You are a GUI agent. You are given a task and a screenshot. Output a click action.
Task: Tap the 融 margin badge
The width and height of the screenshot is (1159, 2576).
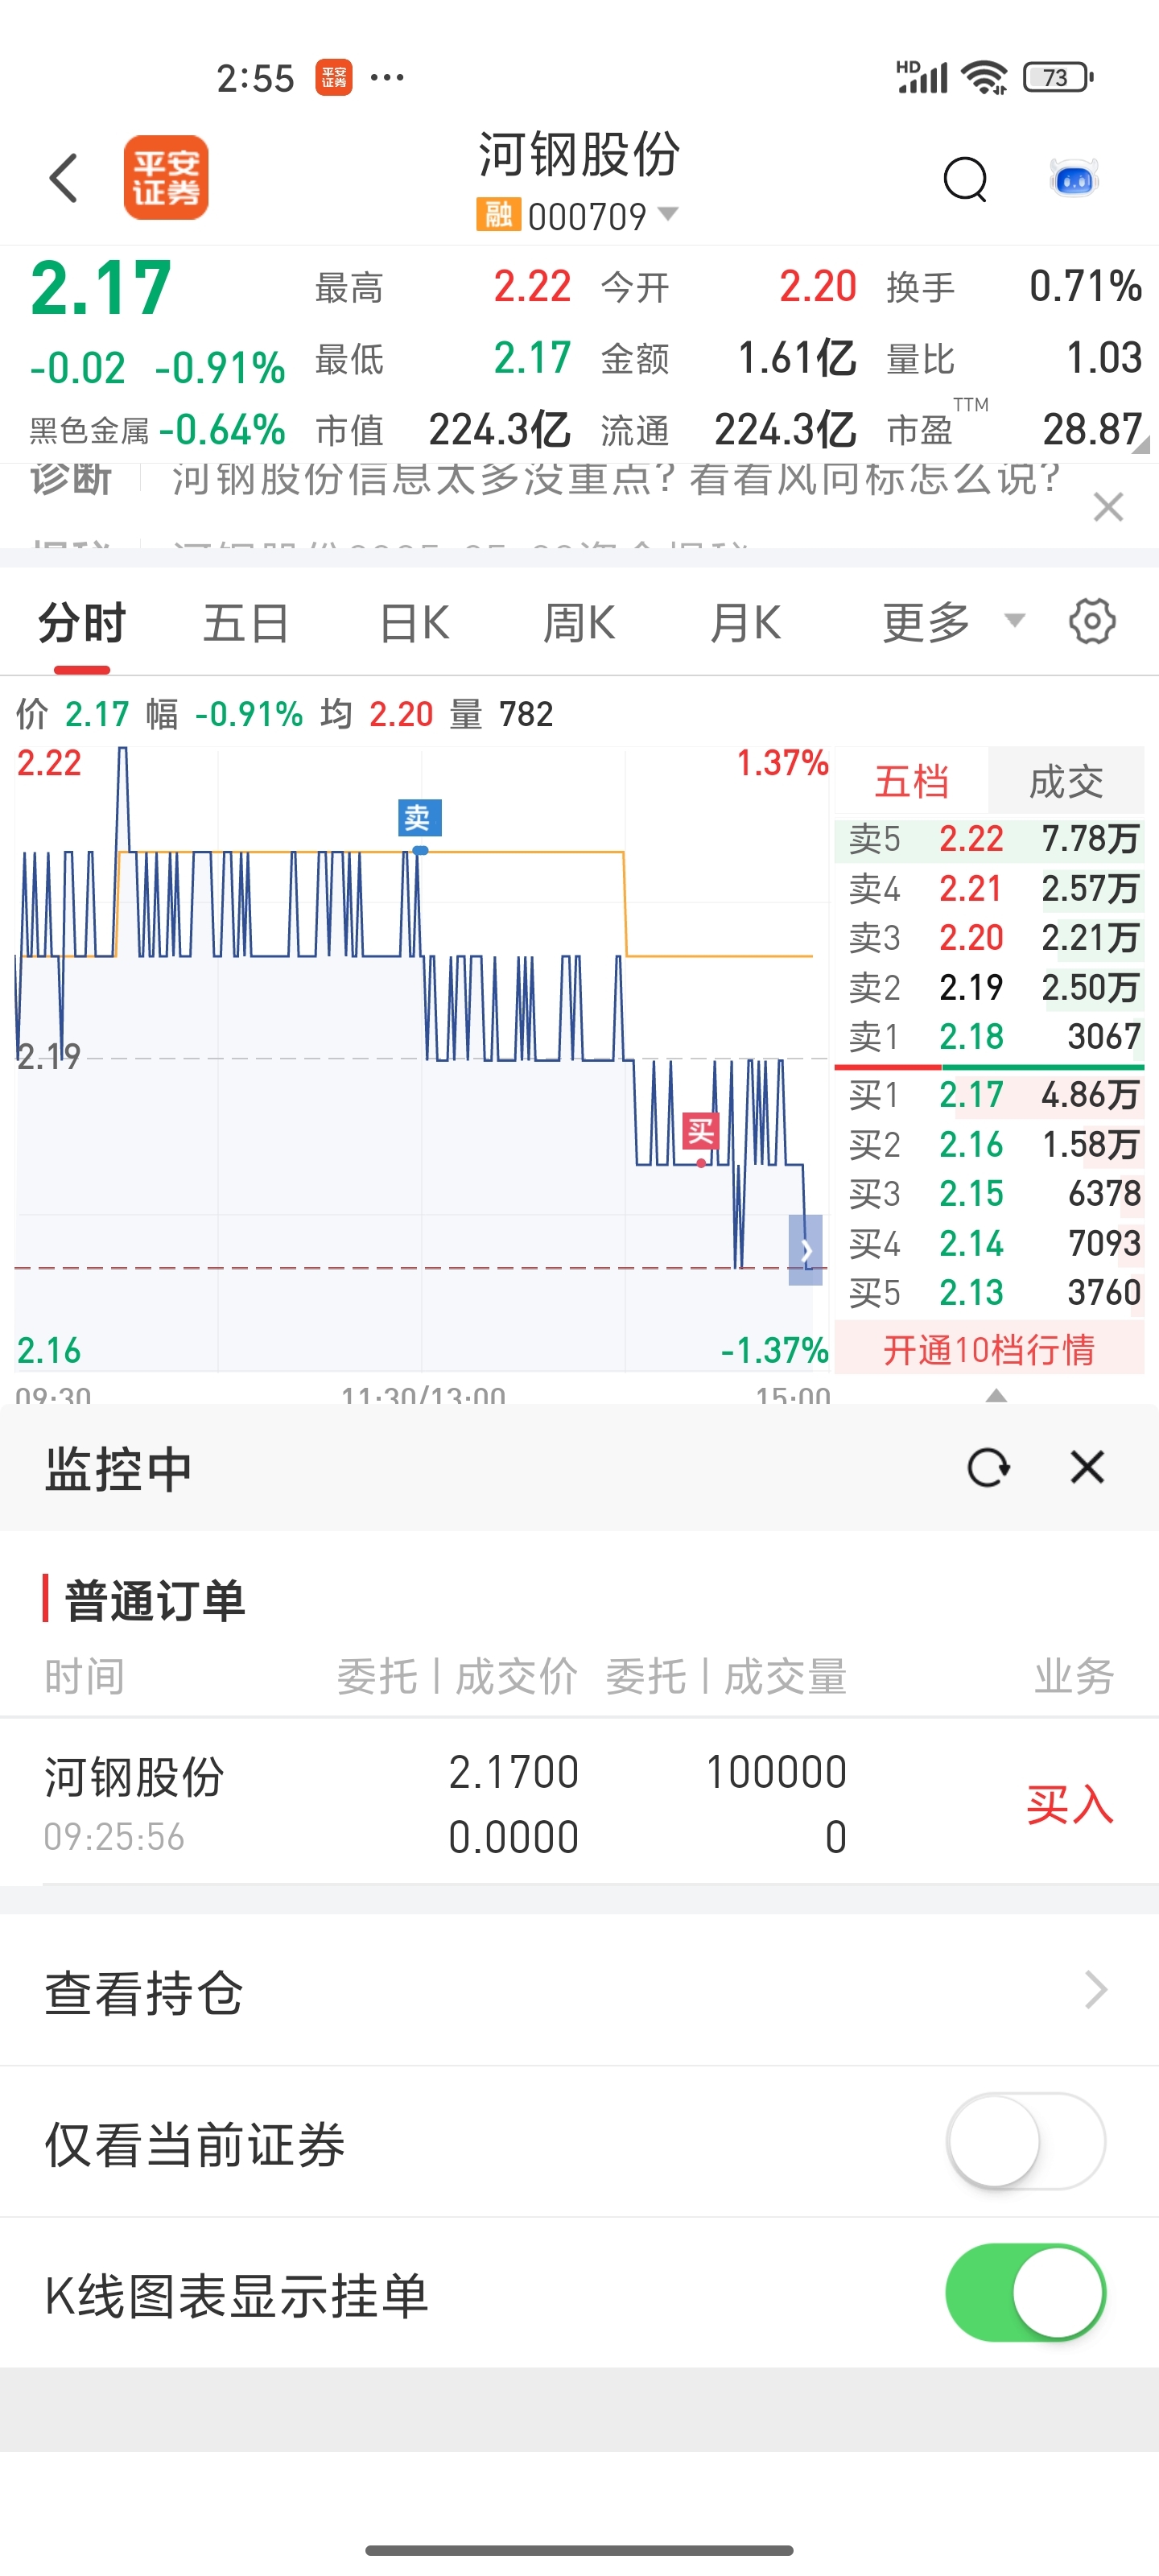point(498,215)
